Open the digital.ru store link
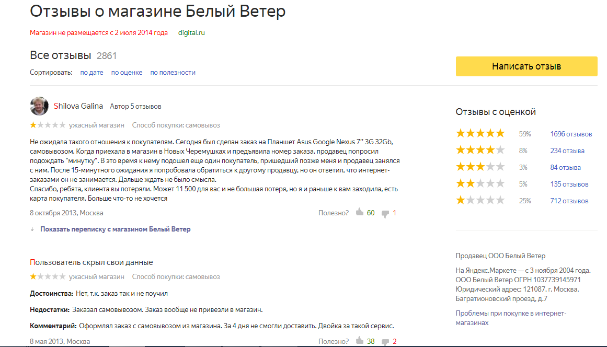The image size is (607, 347). click(191, 32)
